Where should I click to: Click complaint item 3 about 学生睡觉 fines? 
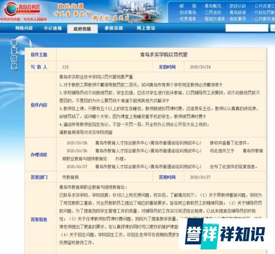tap(159, 113)
